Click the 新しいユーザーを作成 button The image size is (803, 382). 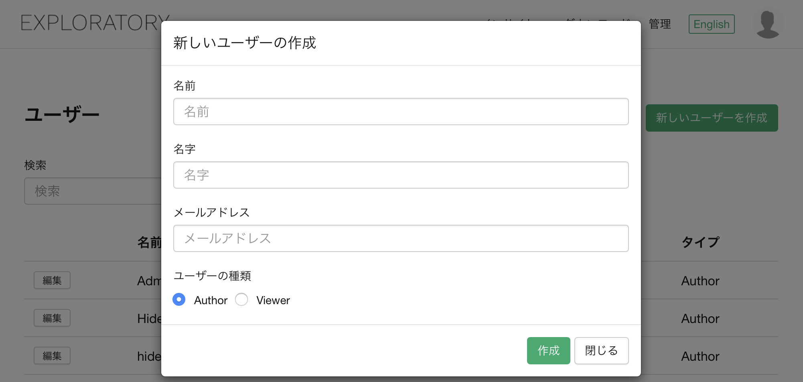click(712, 118)
